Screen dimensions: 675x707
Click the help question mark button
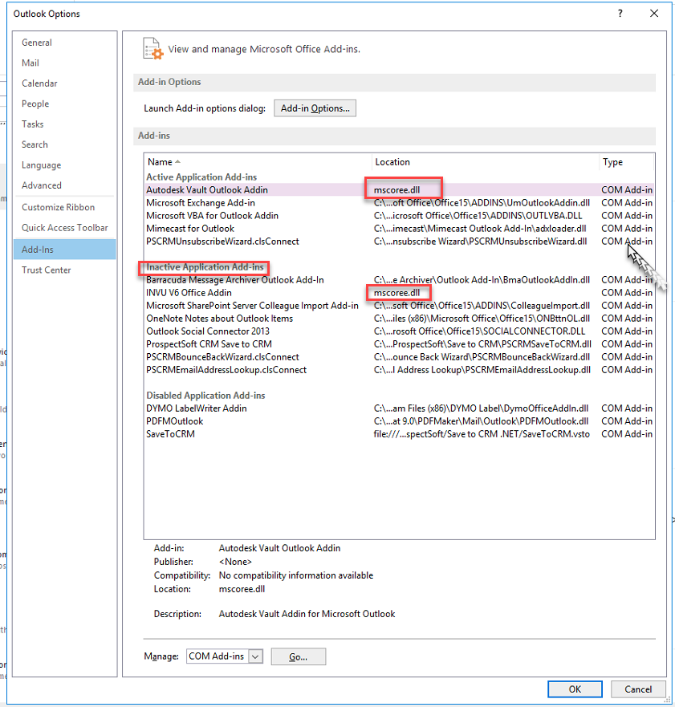tap(620, 14)
